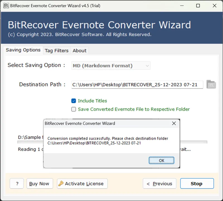Close the conversion completed dialog
The image size is (223, 201).
coord(174,123)
